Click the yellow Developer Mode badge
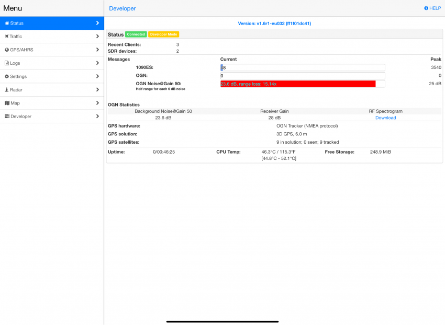This screenshot has height=325, width=445. point(163,34)
